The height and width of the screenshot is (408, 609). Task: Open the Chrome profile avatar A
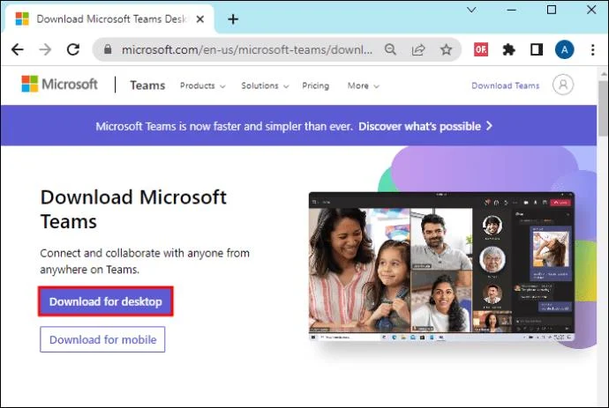coord(564,49)
